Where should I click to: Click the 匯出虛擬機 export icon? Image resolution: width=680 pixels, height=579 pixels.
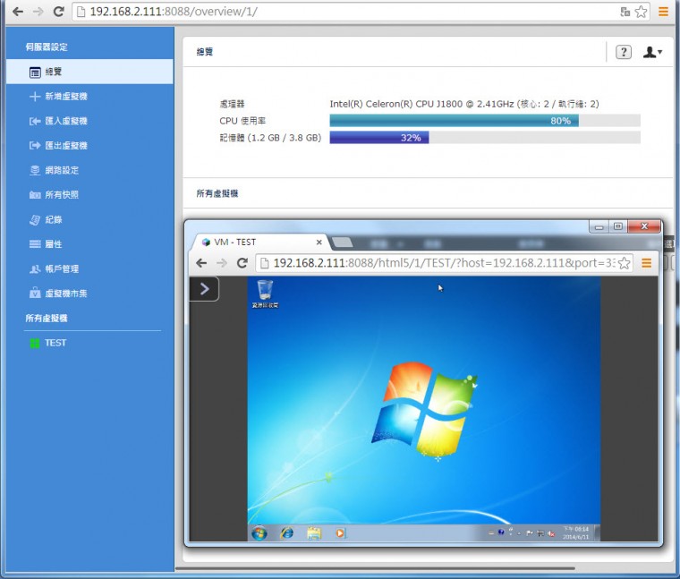click(x=35, y=146)
